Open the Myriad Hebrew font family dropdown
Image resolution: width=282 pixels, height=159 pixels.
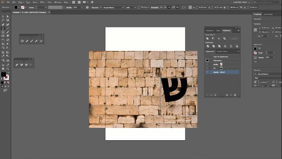123,7
